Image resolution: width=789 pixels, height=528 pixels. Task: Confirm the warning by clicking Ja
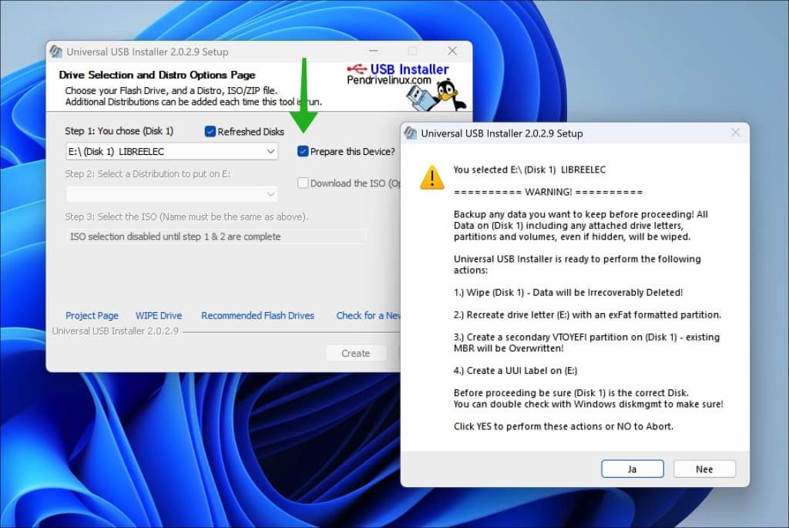632,468
